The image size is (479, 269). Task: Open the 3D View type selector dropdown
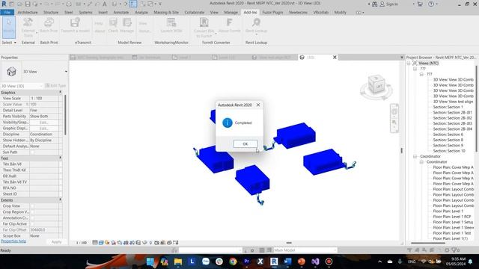66,72
